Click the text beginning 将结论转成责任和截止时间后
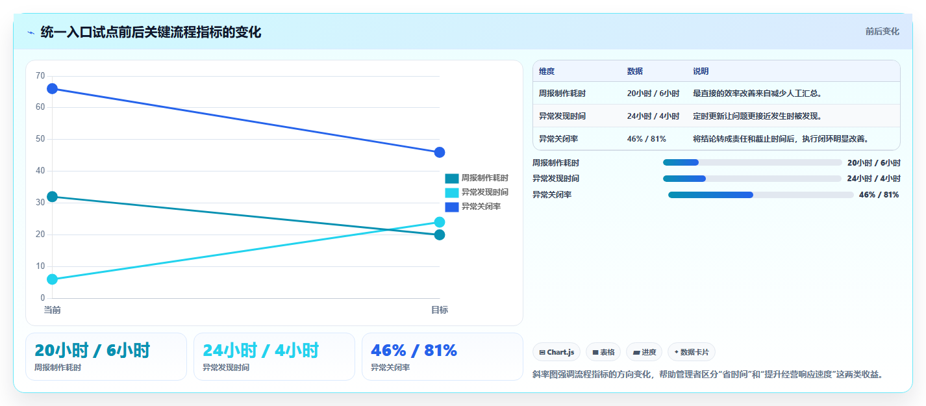The width and height of the screenshot is (926, 406). [x=781, y=139]
